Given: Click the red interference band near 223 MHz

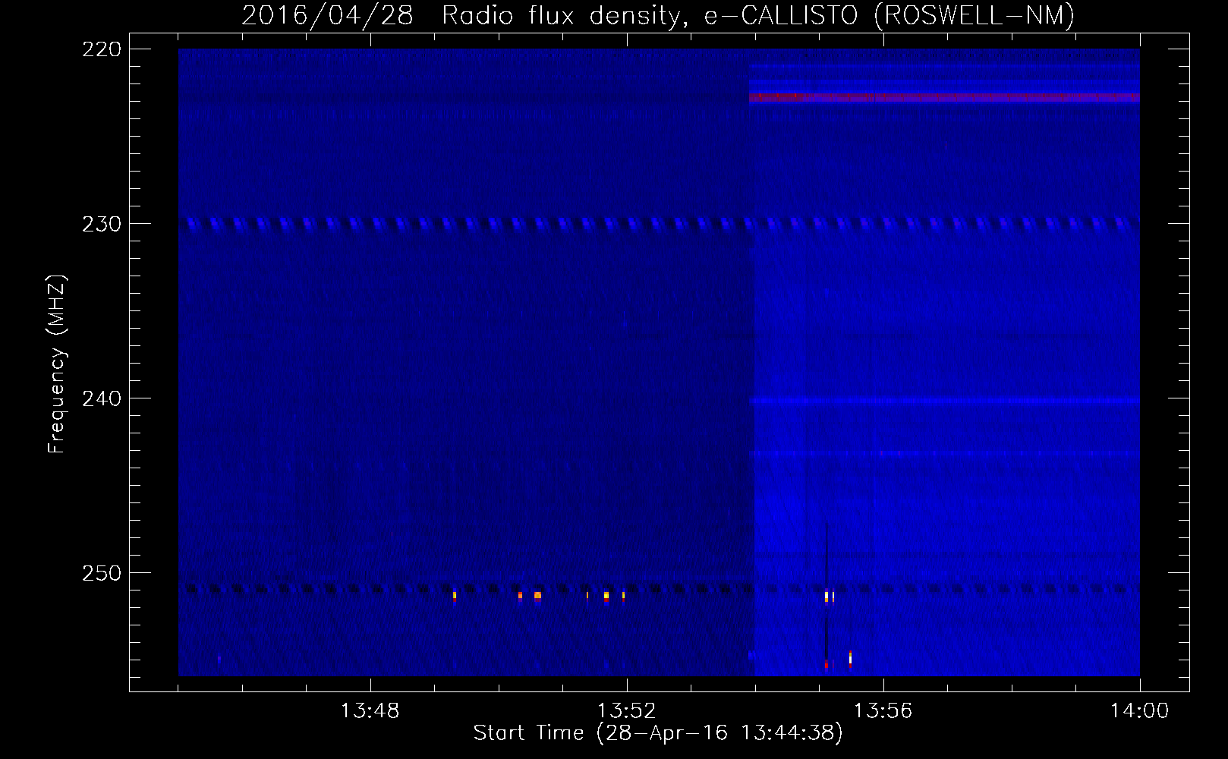Looking at the screenshot, I should click(x=944, y=97).
